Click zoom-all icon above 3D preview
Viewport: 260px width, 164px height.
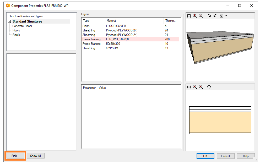coord(189,16)
